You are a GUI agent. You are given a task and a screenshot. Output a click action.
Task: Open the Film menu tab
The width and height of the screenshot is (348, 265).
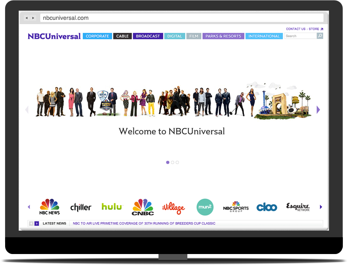pos(194,36)
